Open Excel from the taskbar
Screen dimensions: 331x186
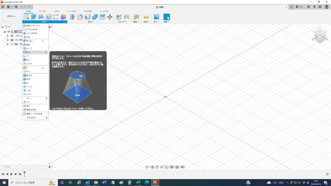(x=138, y=182)
